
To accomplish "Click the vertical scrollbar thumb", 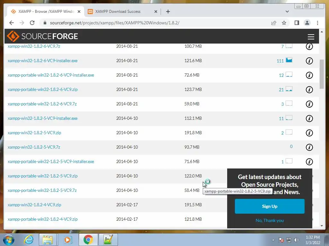I will 322,74.
